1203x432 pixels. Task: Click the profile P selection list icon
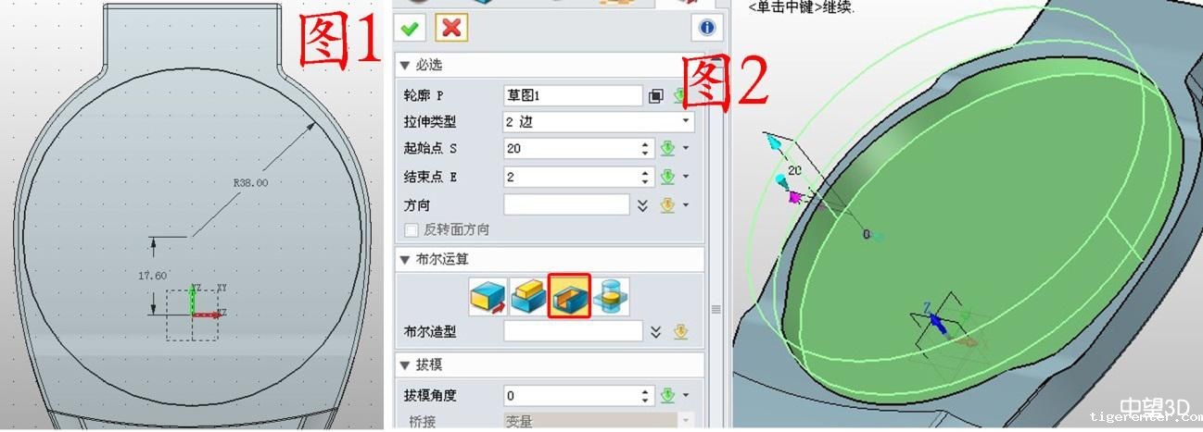656,95
